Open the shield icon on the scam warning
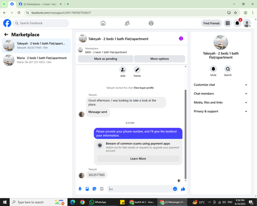Image resolution: width=257 pixels, height=206 pixels. pyautogui.click(x=100, y=145)
